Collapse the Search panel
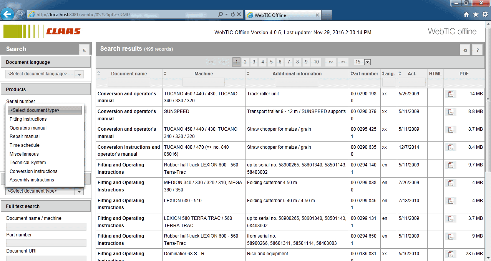 coord(85,50)
